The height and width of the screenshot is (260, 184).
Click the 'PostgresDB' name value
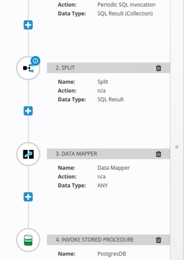point(112,254)
